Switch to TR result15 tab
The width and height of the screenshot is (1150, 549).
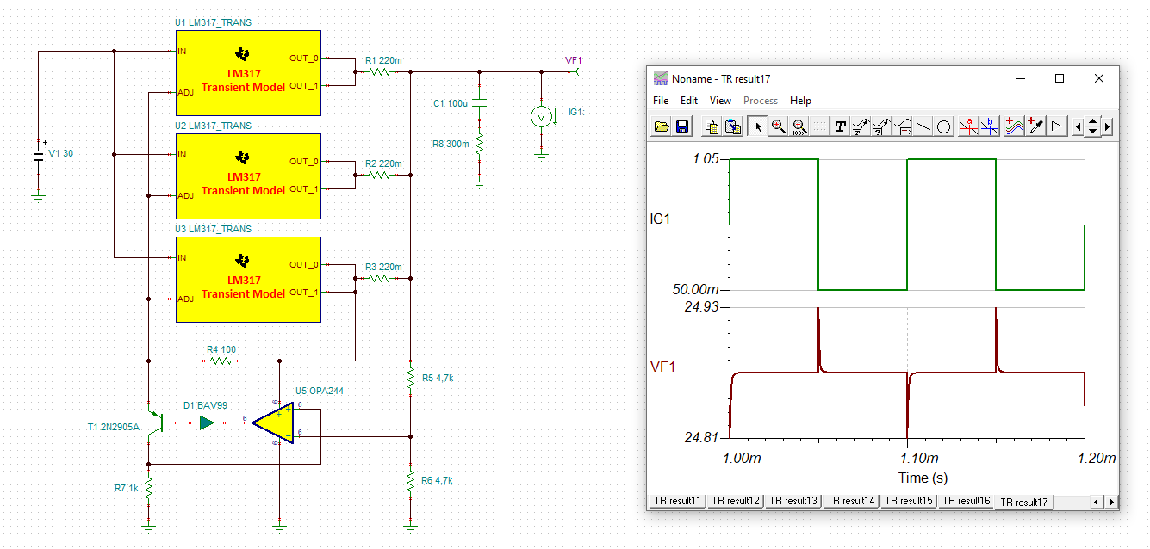coord(910,501)
